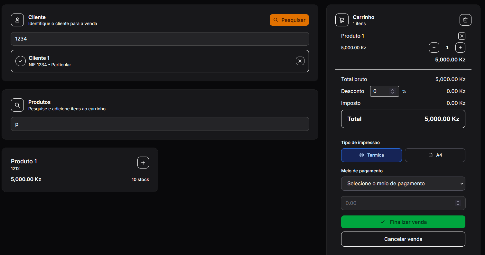Click the checkmark icon beside Cliente 1
The width and height of the screenshot is (485, 255).
[21, 61]
